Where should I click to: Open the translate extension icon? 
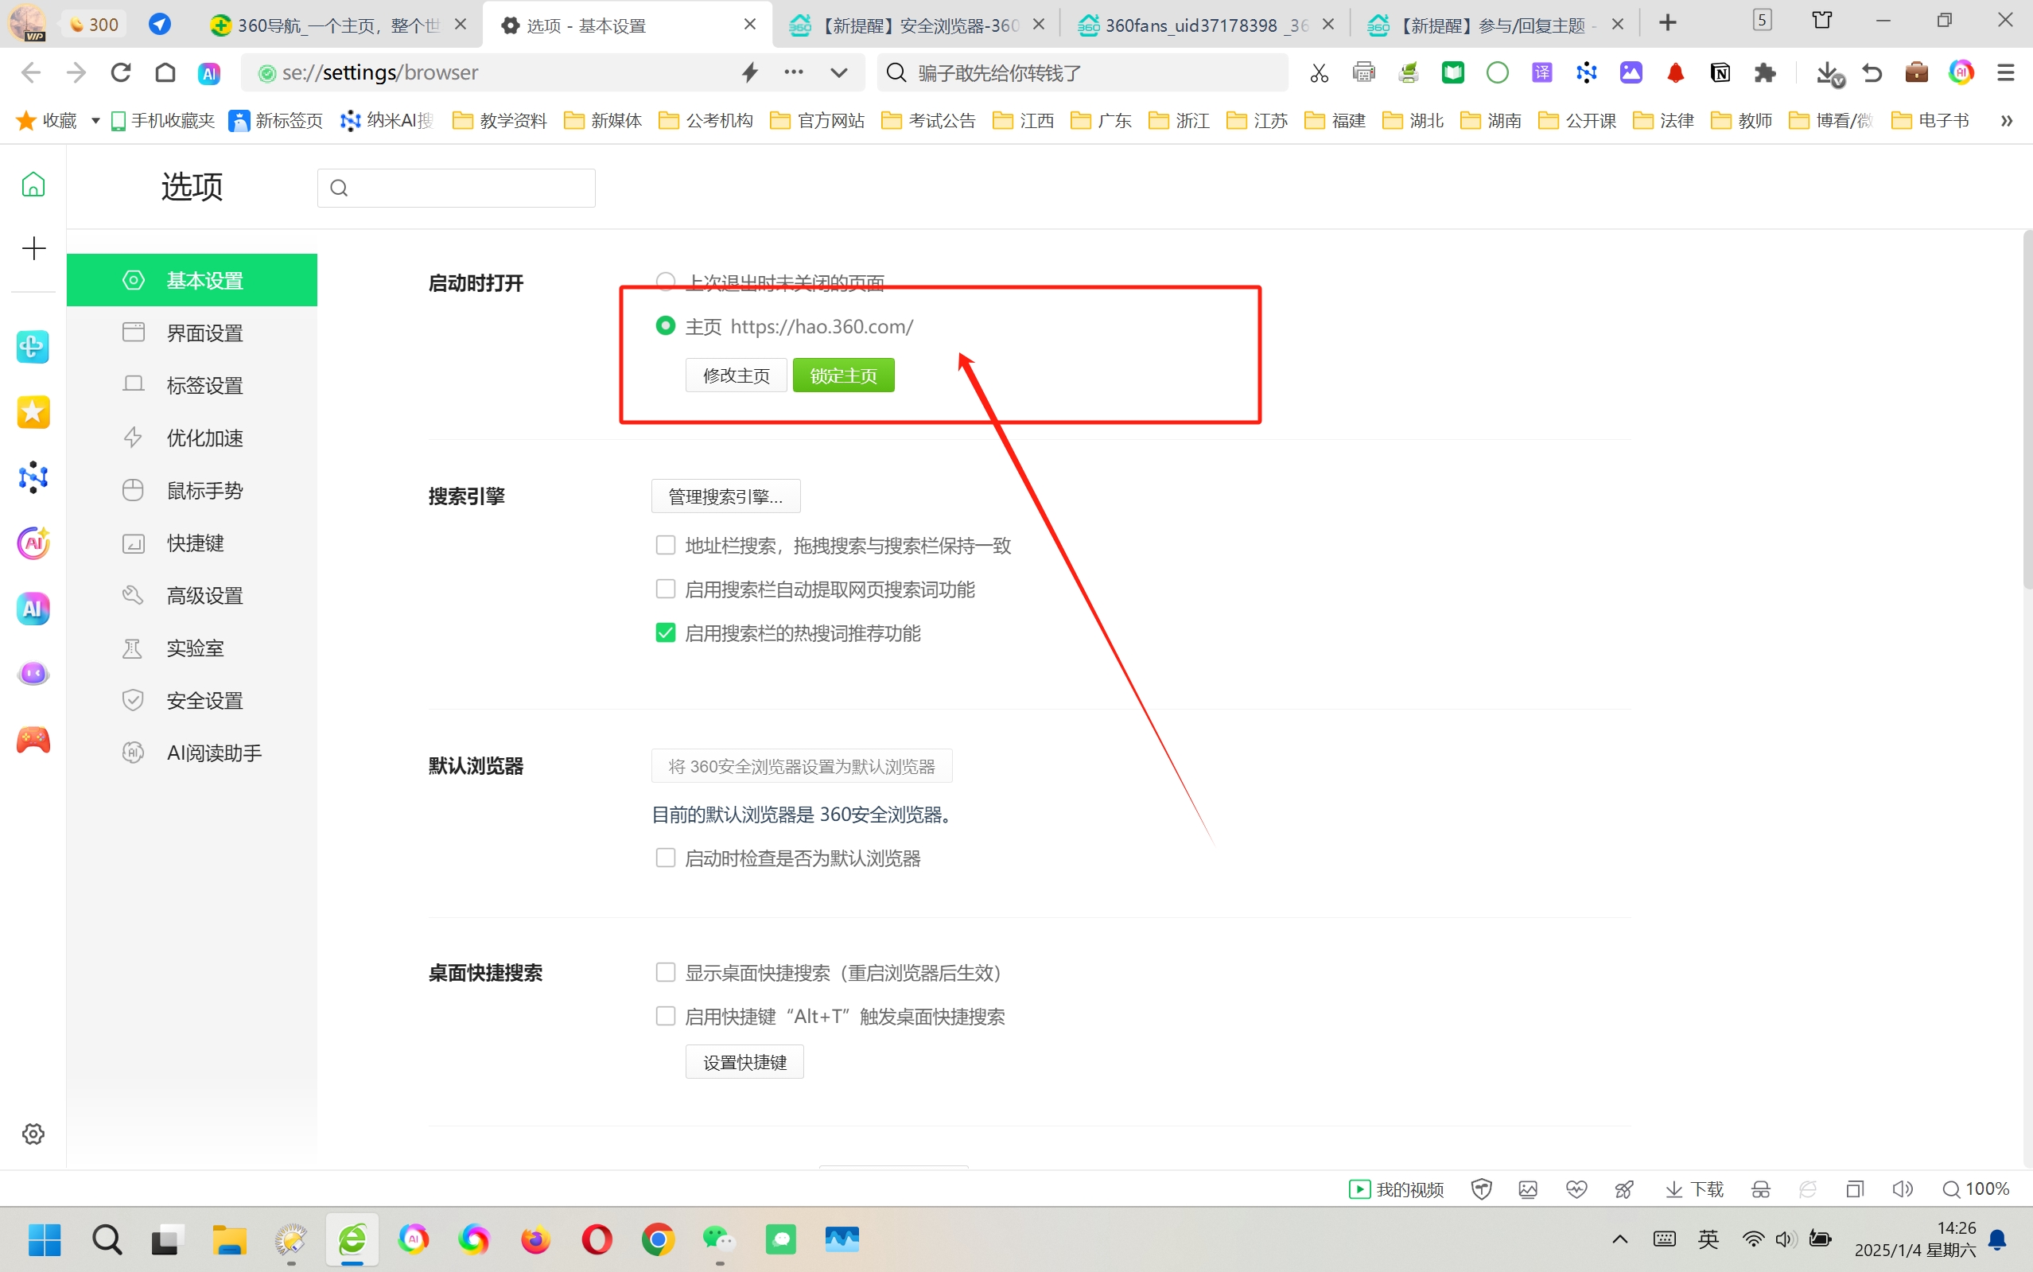(1541, 73)
